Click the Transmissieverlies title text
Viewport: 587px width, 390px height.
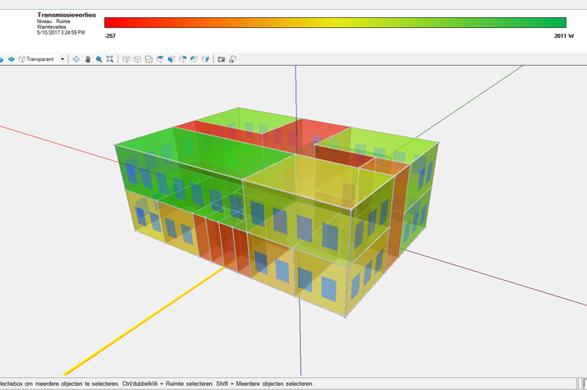tap(66, 15)
